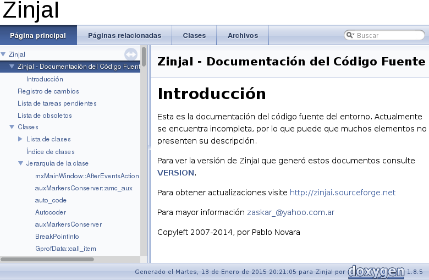The height and width of the screenshot is (280, 429).
Task: Open Lista de clases label
Action: point(48,139)
